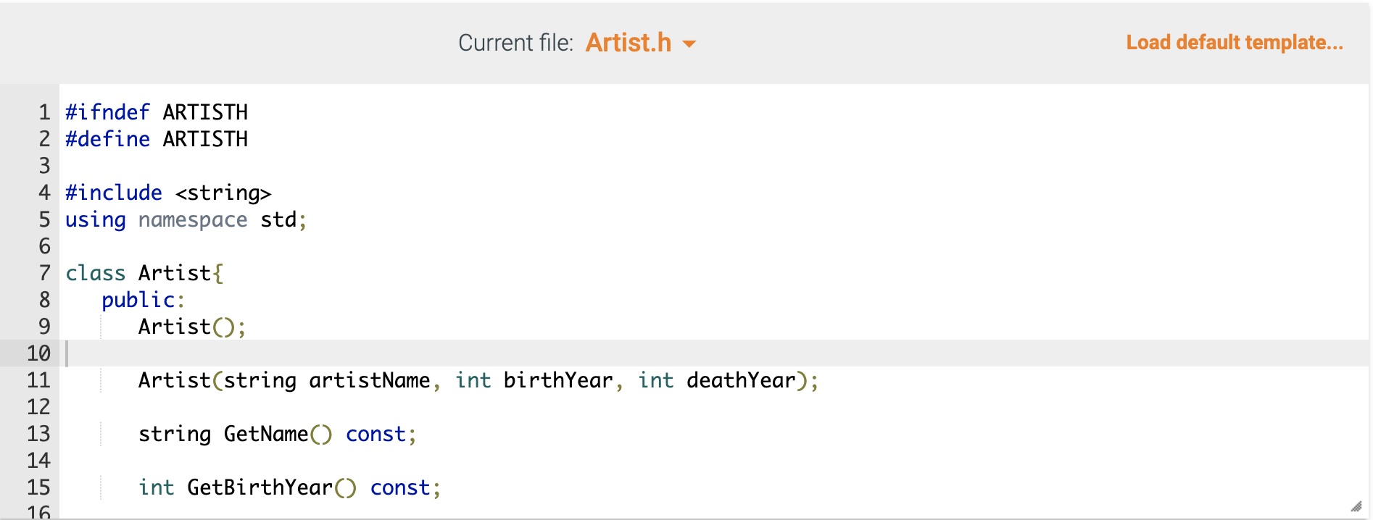Image resolution: width=1373 pixels, height=520 pixels.
Task: Place cursor on the public: access specifier
Action: click(x=142, y=299)
